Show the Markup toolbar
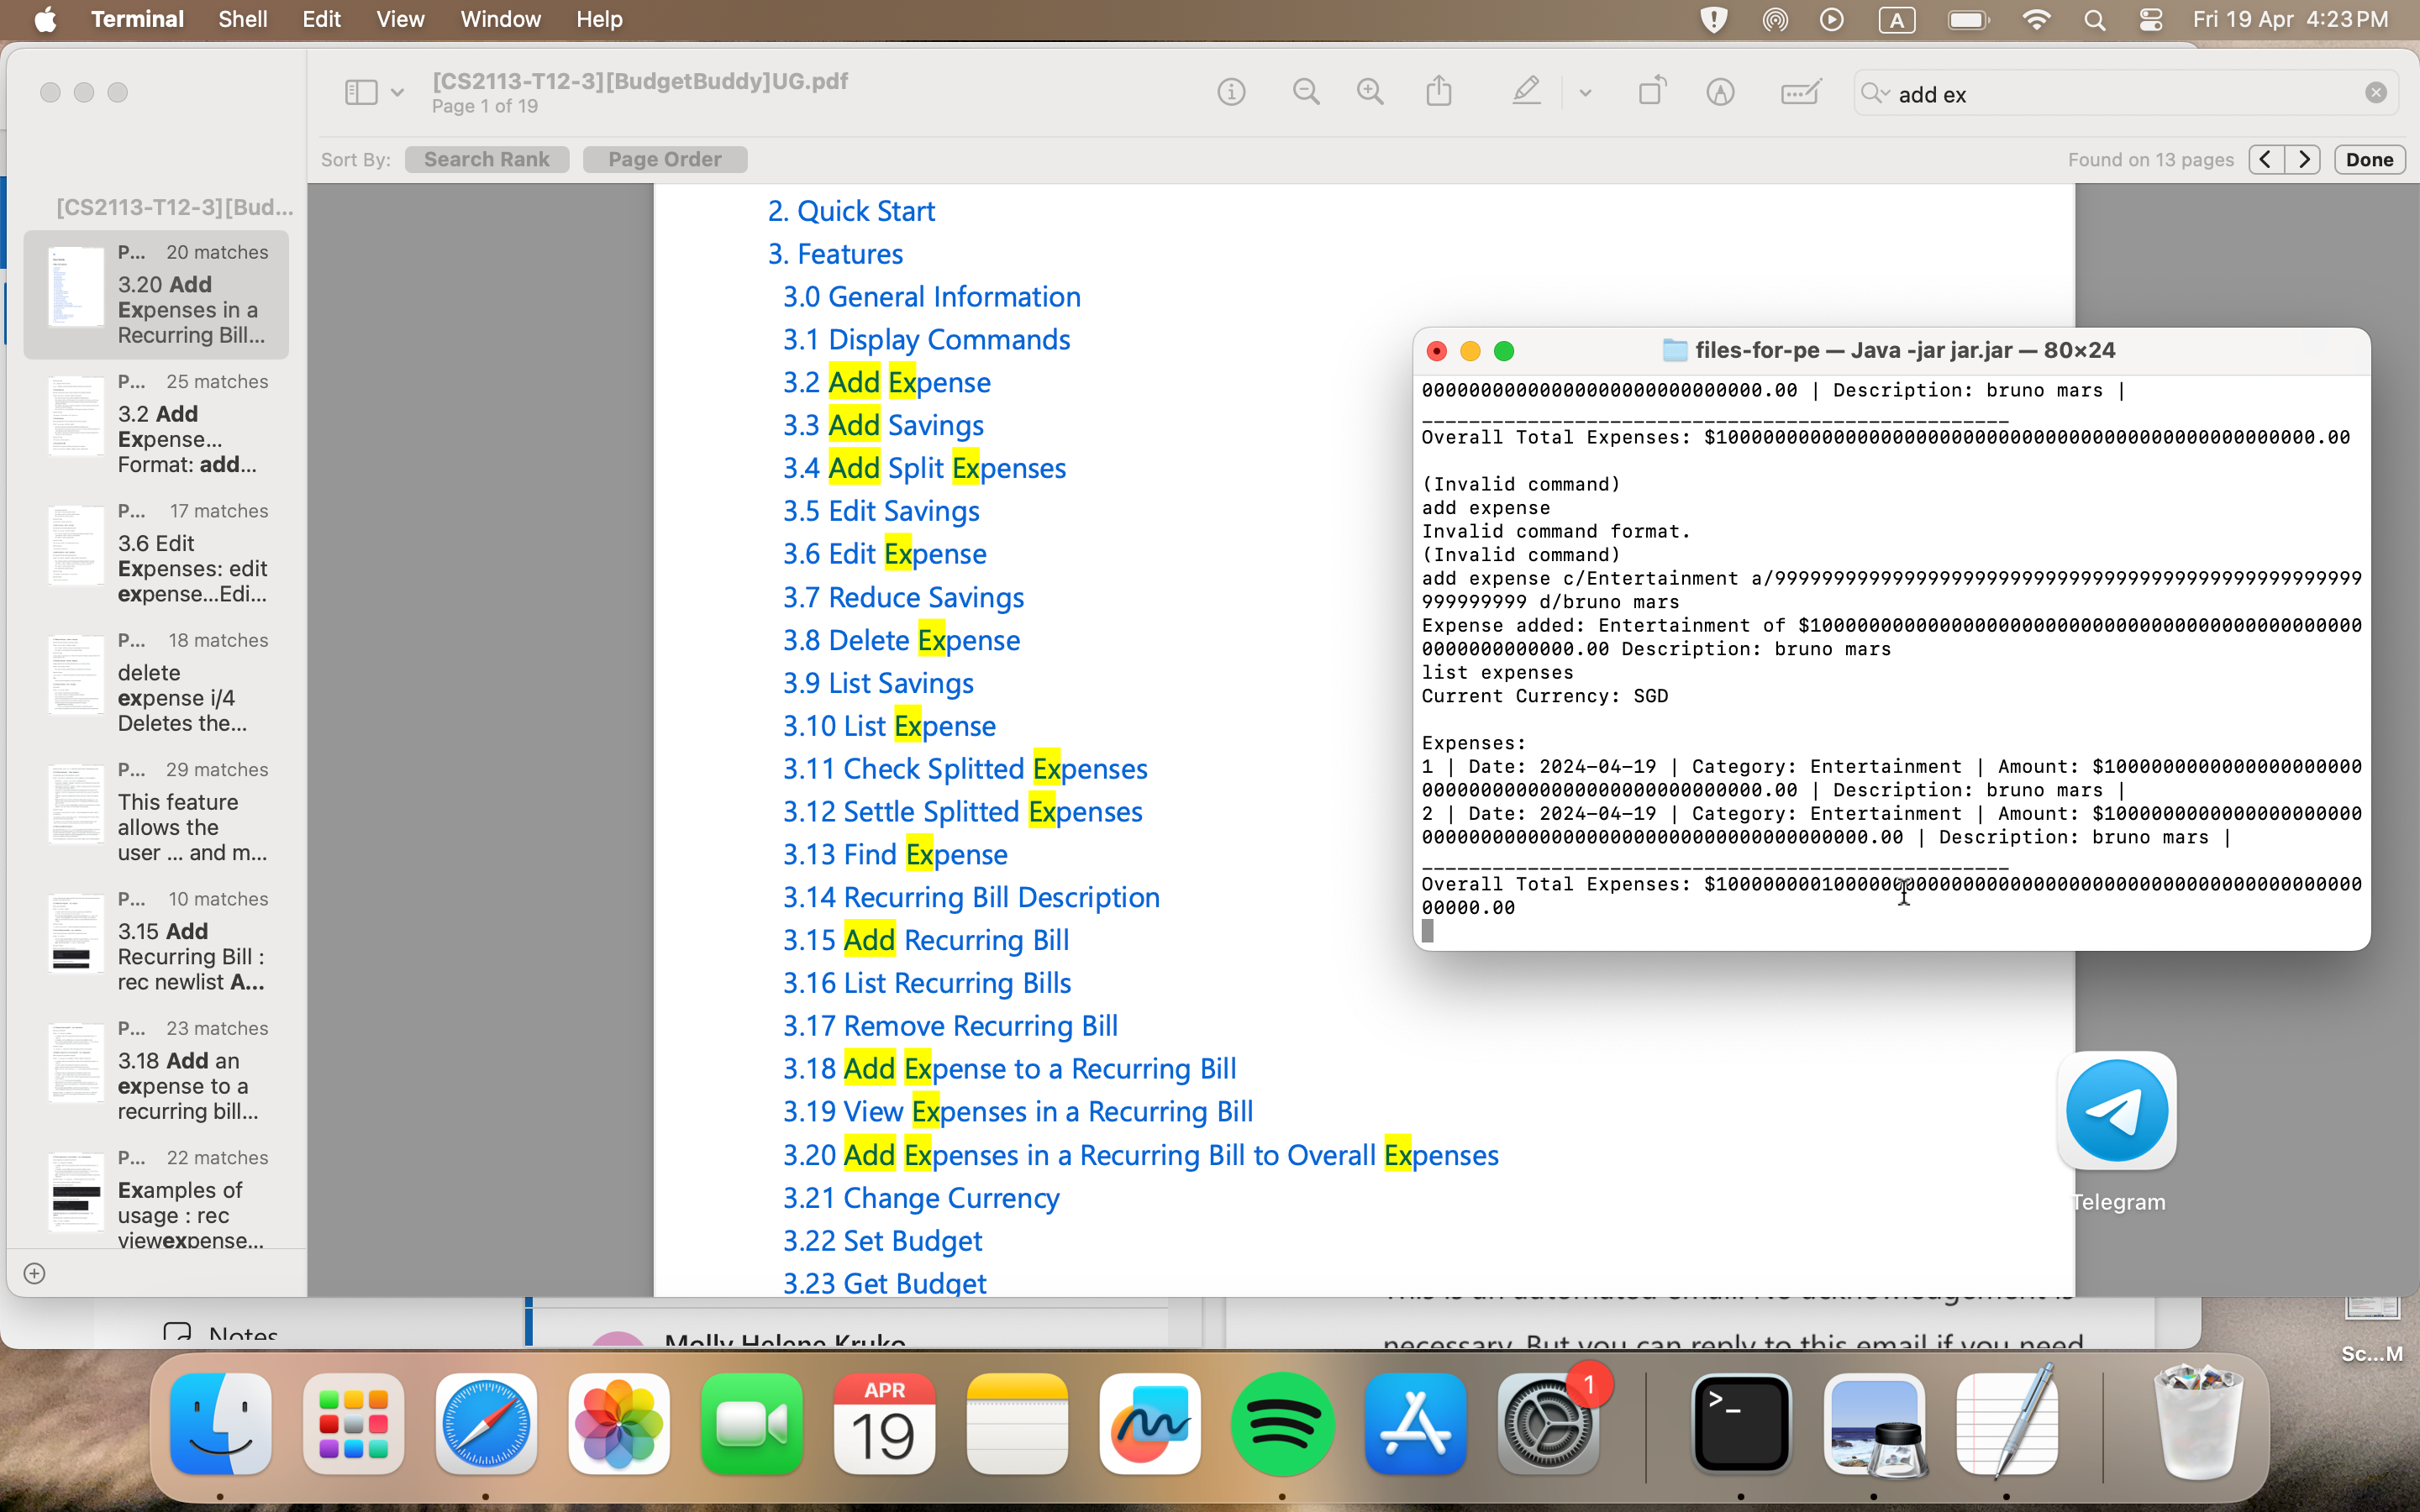 pos(1720,93)
